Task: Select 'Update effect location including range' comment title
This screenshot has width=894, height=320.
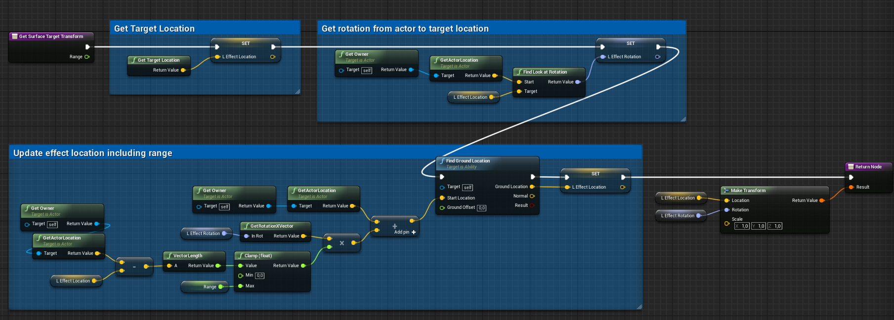Action: pos(93,153)
